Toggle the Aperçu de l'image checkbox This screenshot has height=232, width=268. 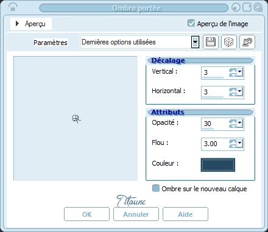pyautogui.click(x=191, y=23)
